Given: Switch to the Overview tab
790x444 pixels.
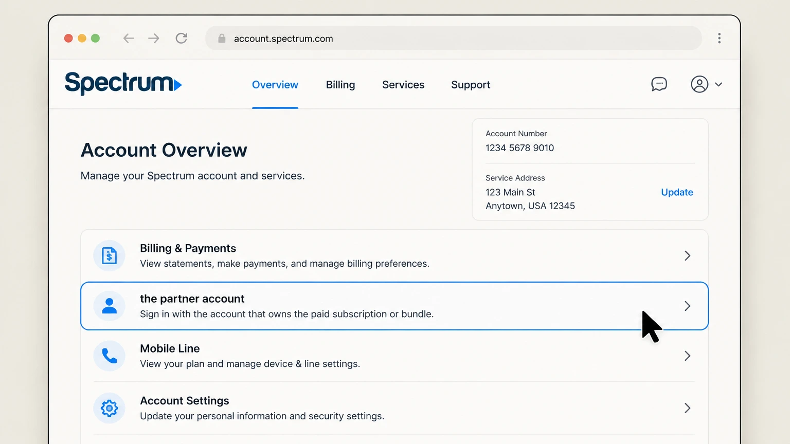Looking at the screenshot, I should click(275, 85).
